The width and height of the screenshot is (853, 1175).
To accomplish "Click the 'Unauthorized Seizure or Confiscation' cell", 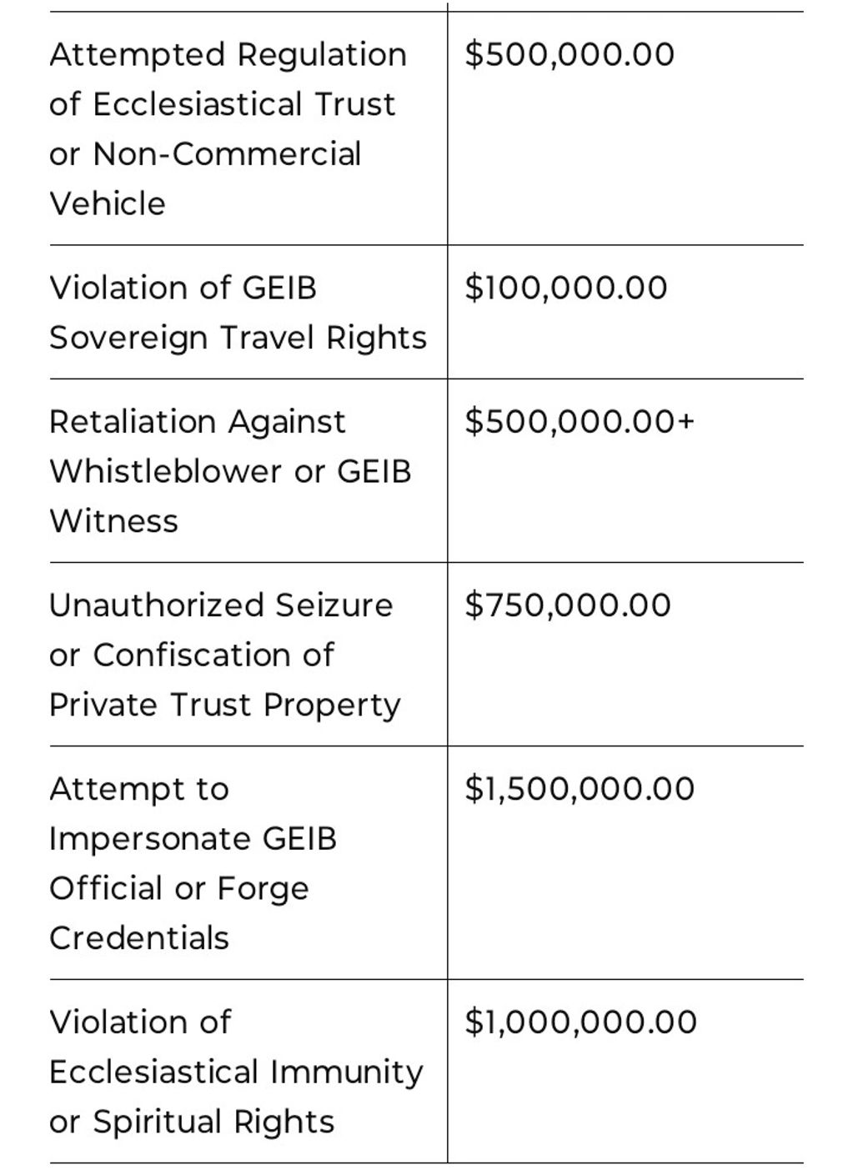I will 224,655.
